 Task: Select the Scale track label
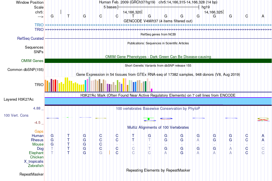click(39, 7)
